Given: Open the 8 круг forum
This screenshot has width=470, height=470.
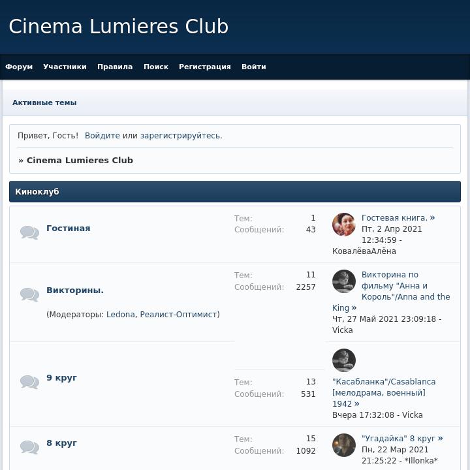Looking at the screenshot, I should pos(61,443).
